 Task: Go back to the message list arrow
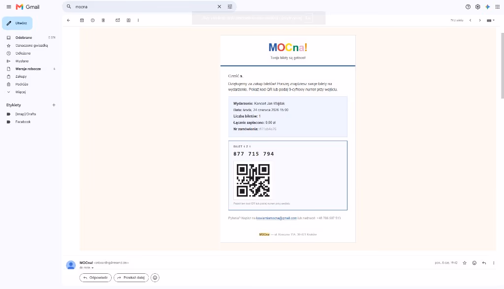pyautogui.click(x=68, y=20)
